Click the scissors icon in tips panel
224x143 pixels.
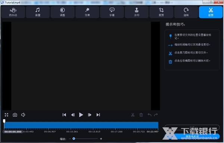[170, 53]
